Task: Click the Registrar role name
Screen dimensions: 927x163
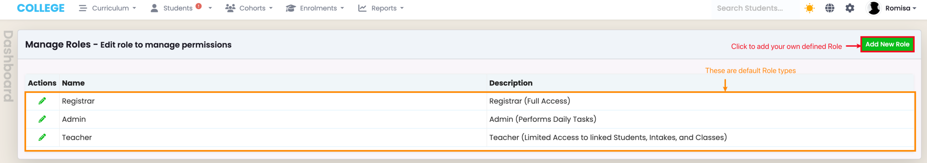Action: pyautogui.click(x=78, y=101)
